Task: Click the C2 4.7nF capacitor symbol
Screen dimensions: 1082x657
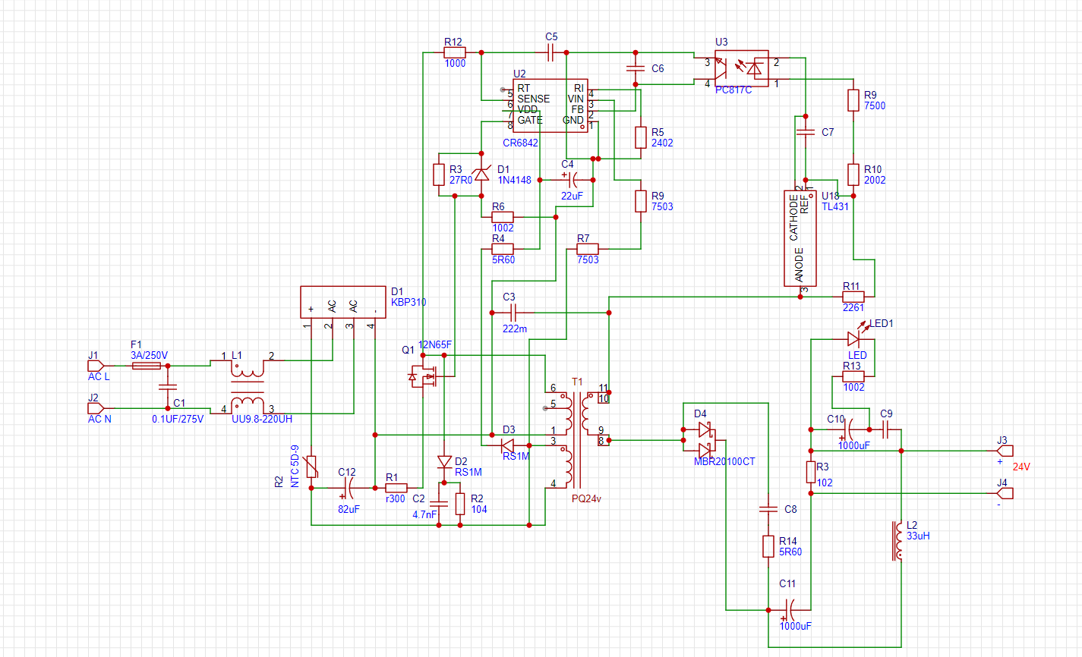Action: coord(439,503)
